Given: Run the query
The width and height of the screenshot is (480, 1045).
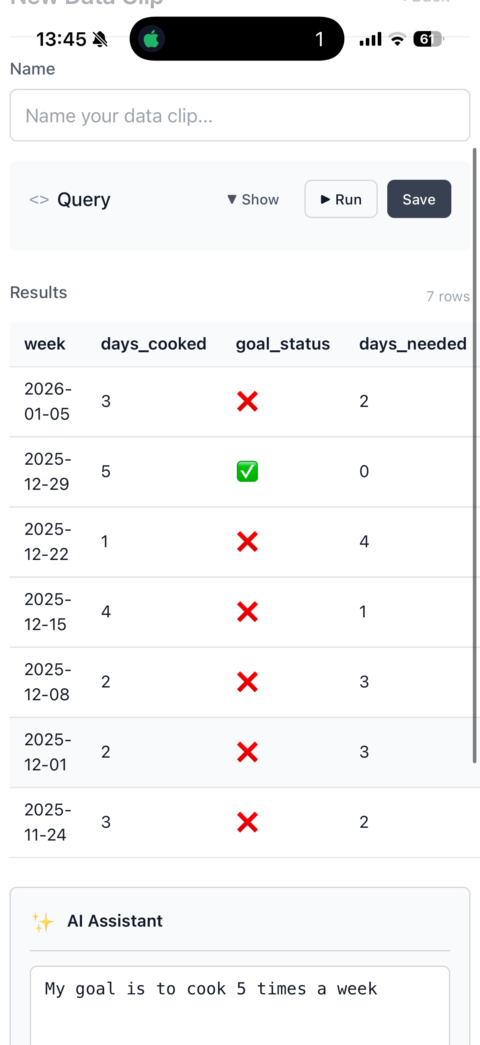Looking at the screenshot, I should point(341,199).
